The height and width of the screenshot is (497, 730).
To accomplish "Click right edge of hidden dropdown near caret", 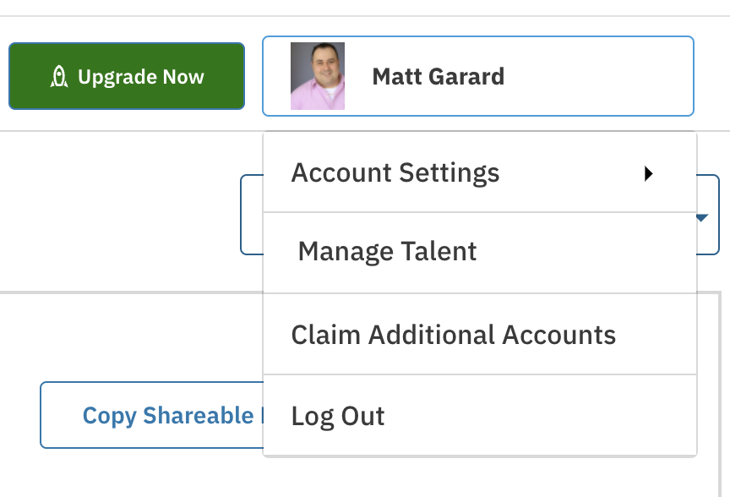I will pyautogui.click(x=708, y=215).
